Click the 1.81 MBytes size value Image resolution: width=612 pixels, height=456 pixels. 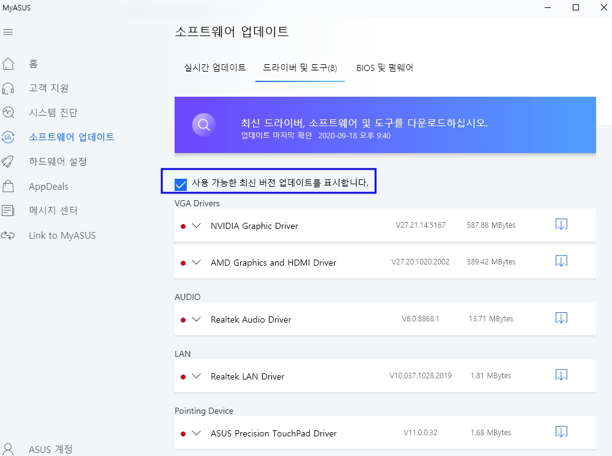click(491, 376)
